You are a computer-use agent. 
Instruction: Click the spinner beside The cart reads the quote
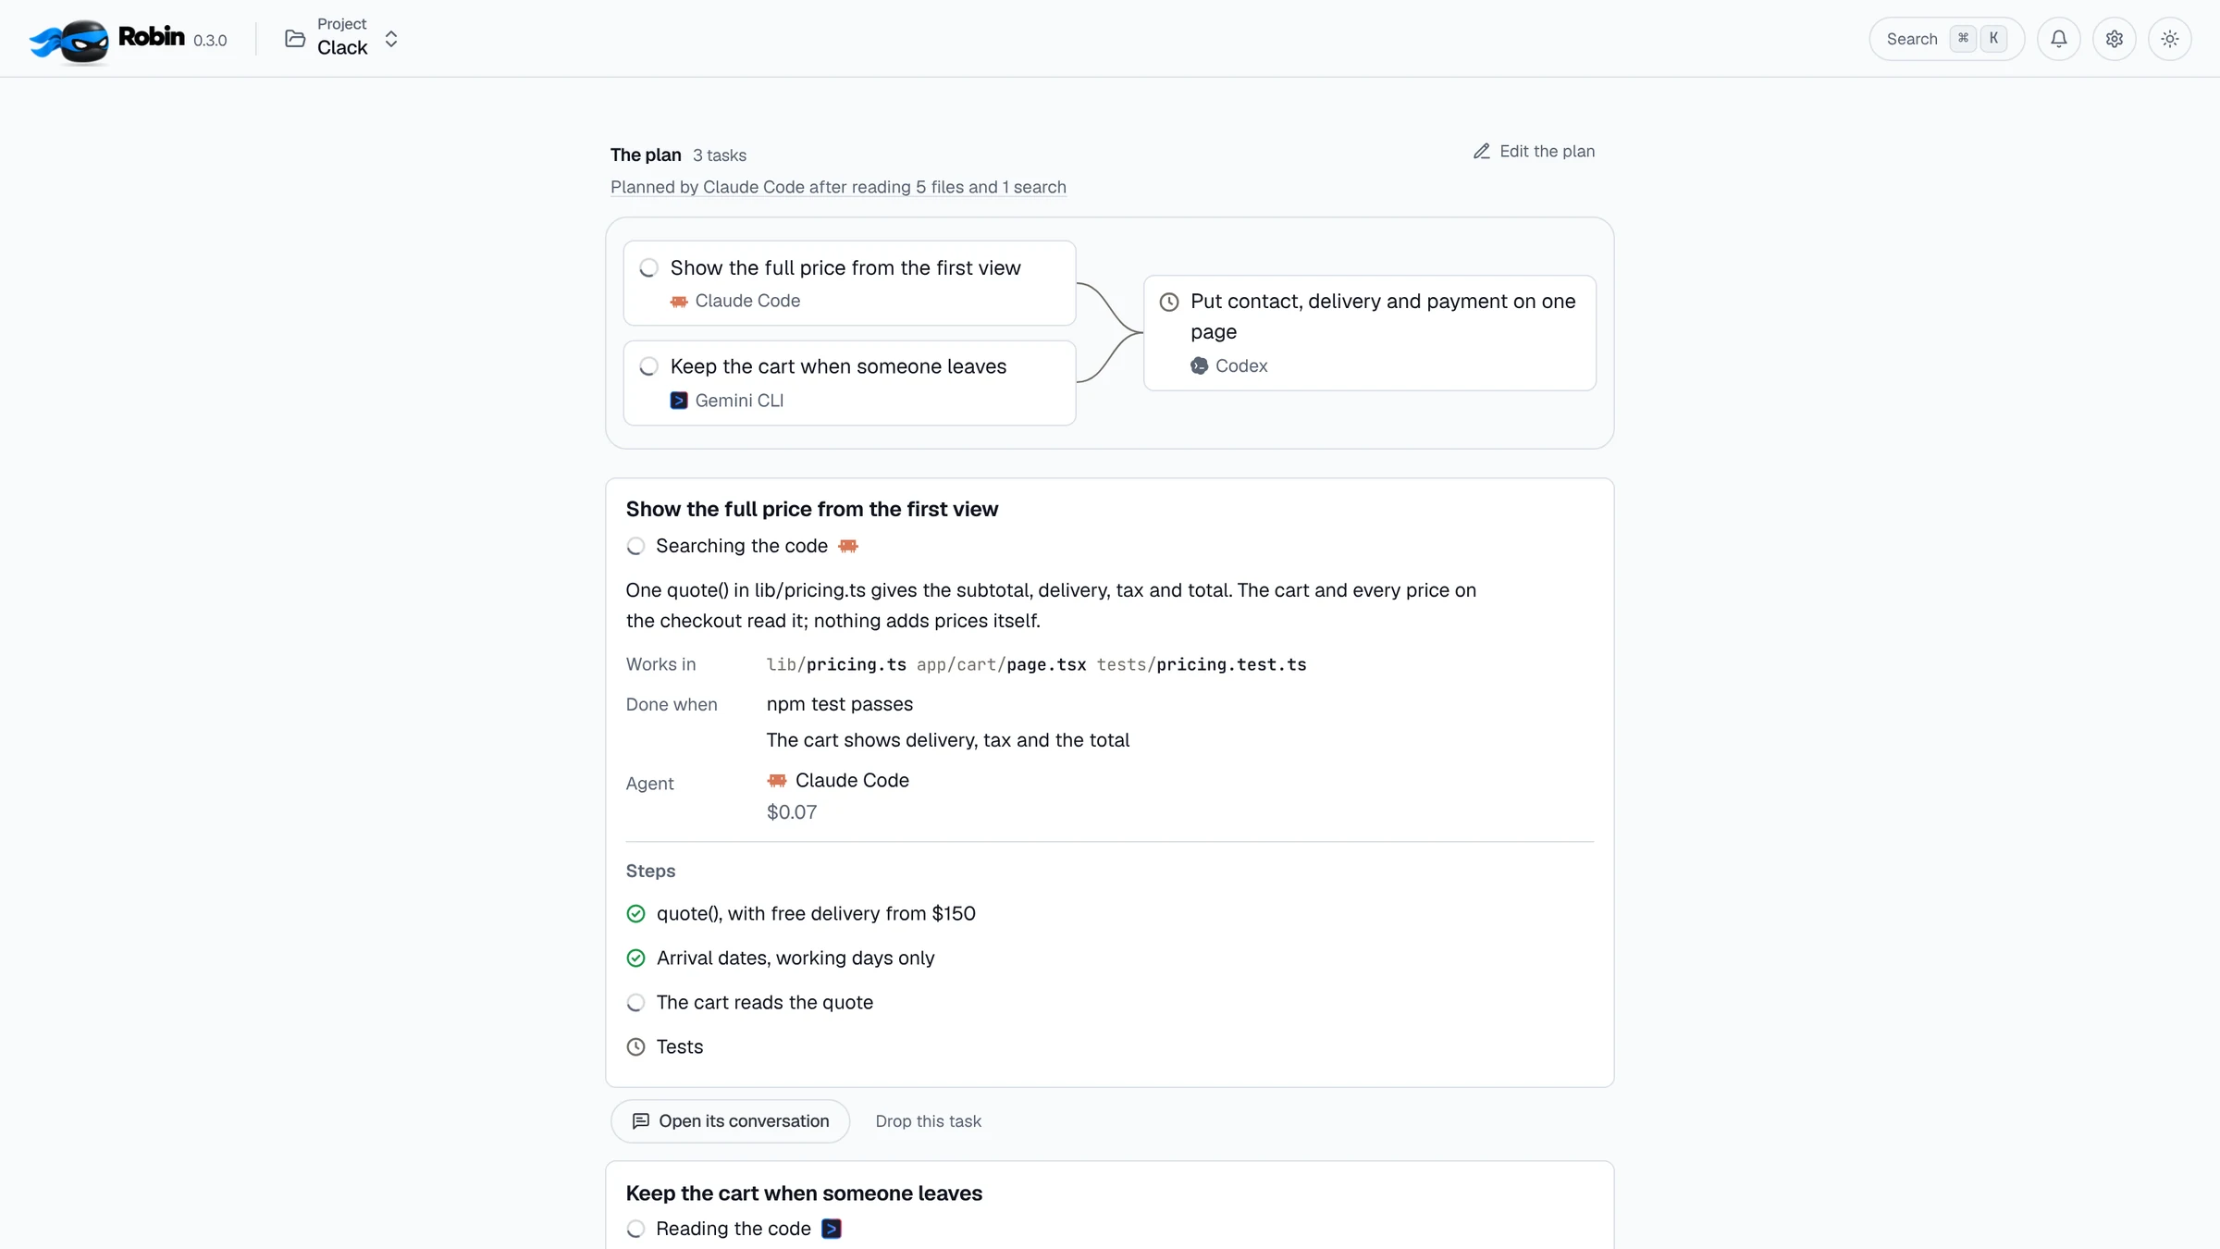(x=635, y=1002)
